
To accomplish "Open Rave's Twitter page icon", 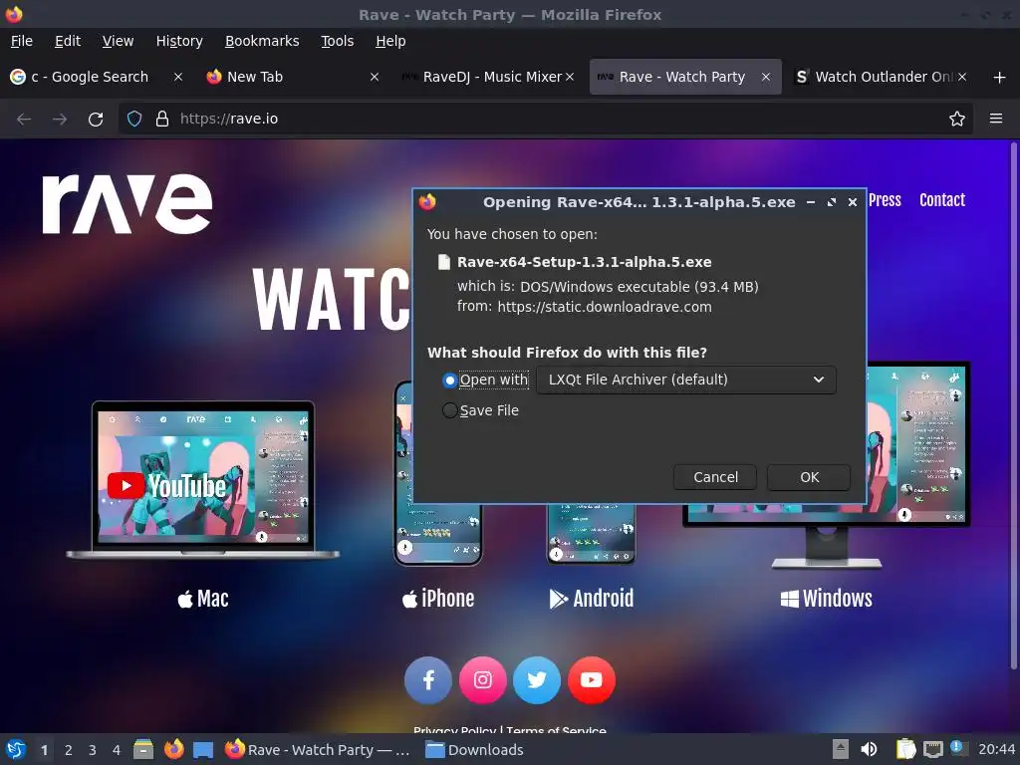I will click(537, 680).
